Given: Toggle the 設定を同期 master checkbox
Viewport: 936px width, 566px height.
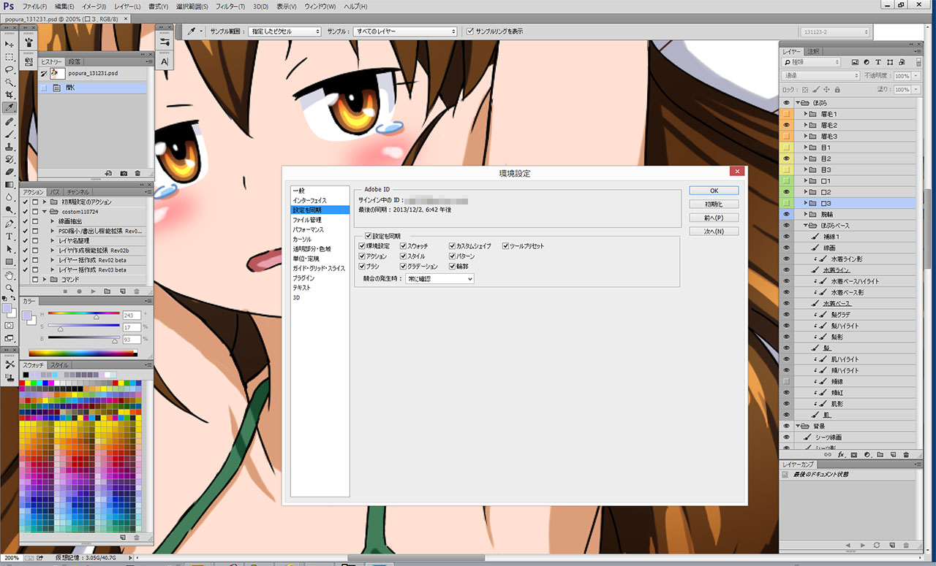Looking at the screenshot, I should [368, 237].
